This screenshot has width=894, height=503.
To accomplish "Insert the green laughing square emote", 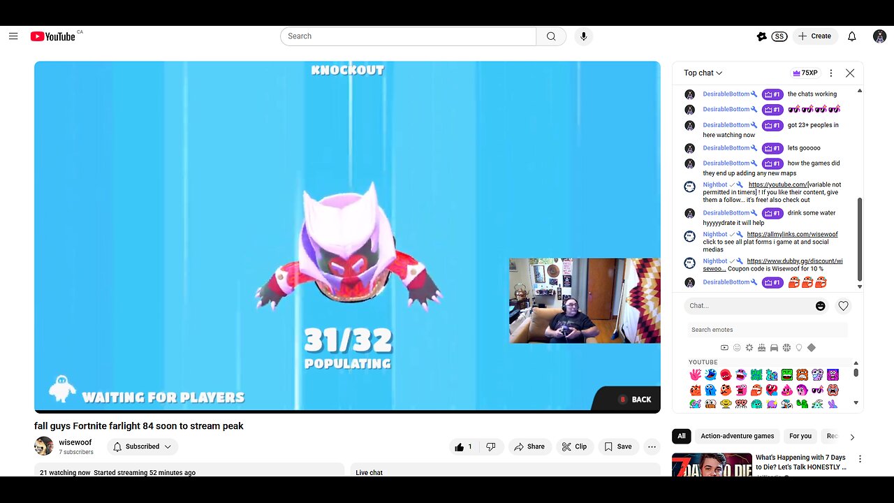I will coord(787,375).
